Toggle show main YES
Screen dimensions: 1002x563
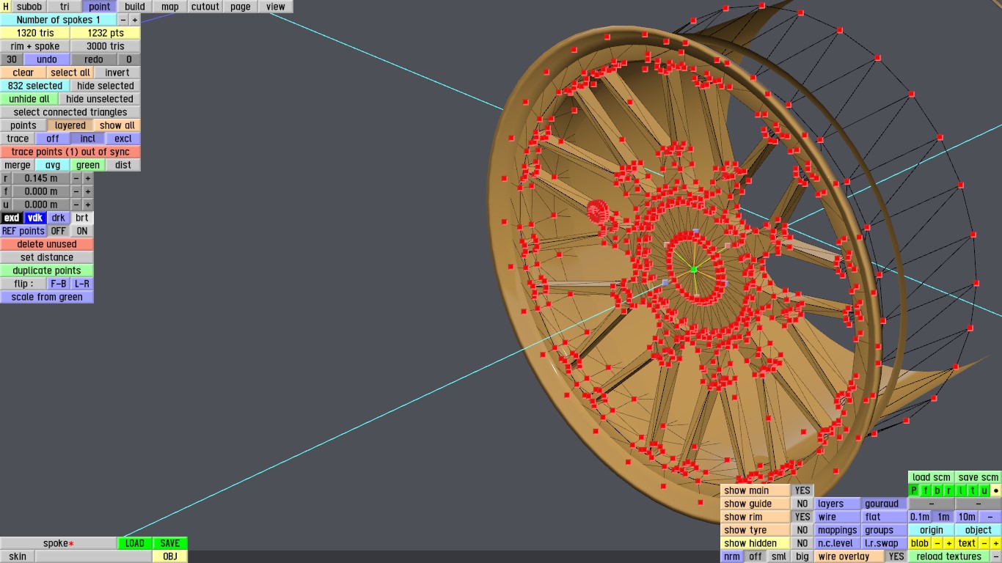(802, 490)
